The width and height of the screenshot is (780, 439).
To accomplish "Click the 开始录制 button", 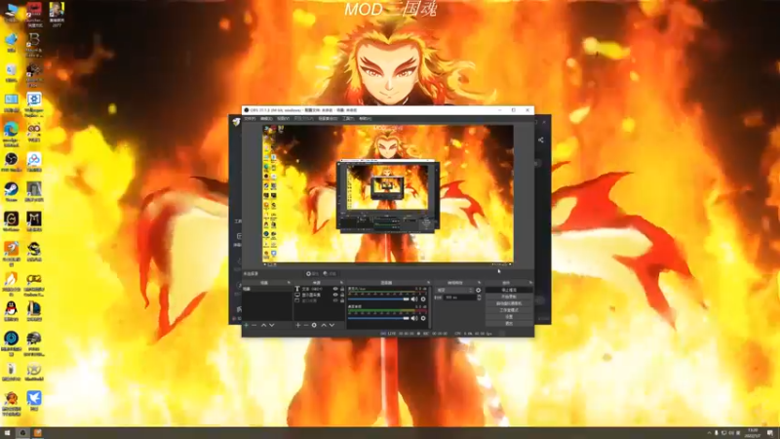I will point(509,297).
